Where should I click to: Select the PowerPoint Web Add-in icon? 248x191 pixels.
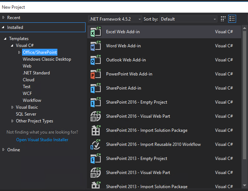pos(95,74)
